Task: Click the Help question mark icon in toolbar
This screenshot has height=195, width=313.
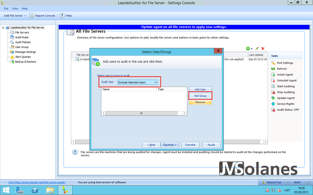Action: [62, 16]
